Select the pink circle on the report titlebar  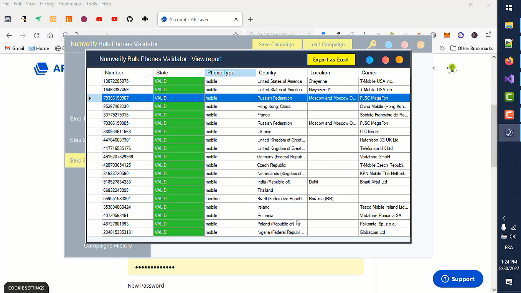384,60
